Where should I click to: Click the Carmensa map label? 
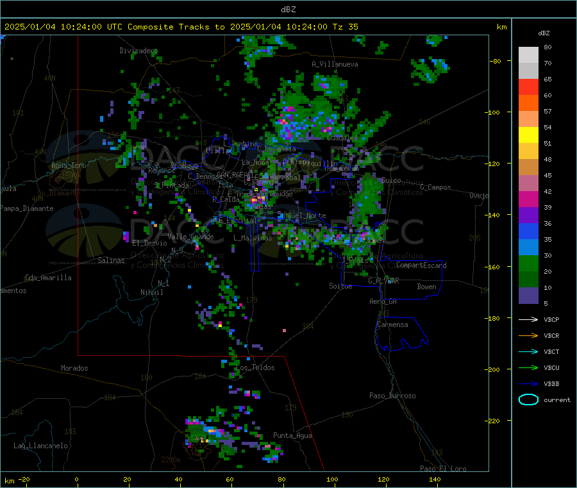pos(392,324)
